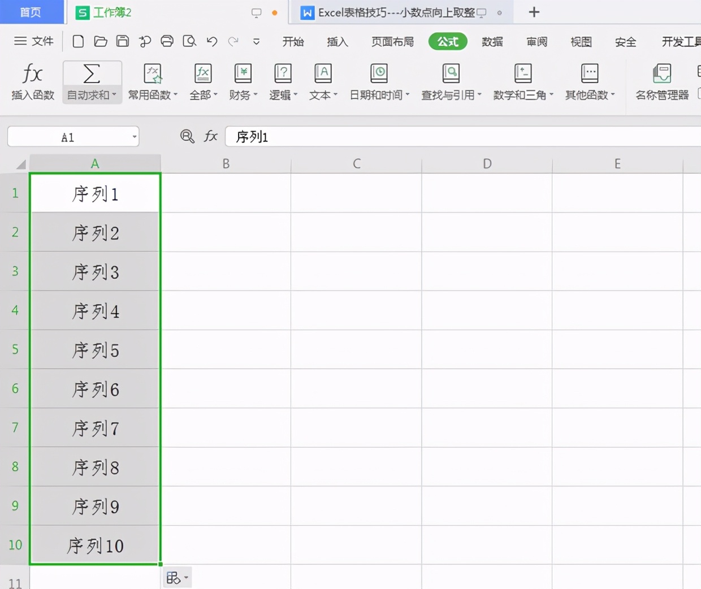Click the Print icon
This screenshot has height=589, width=701.
pos(167,41)
